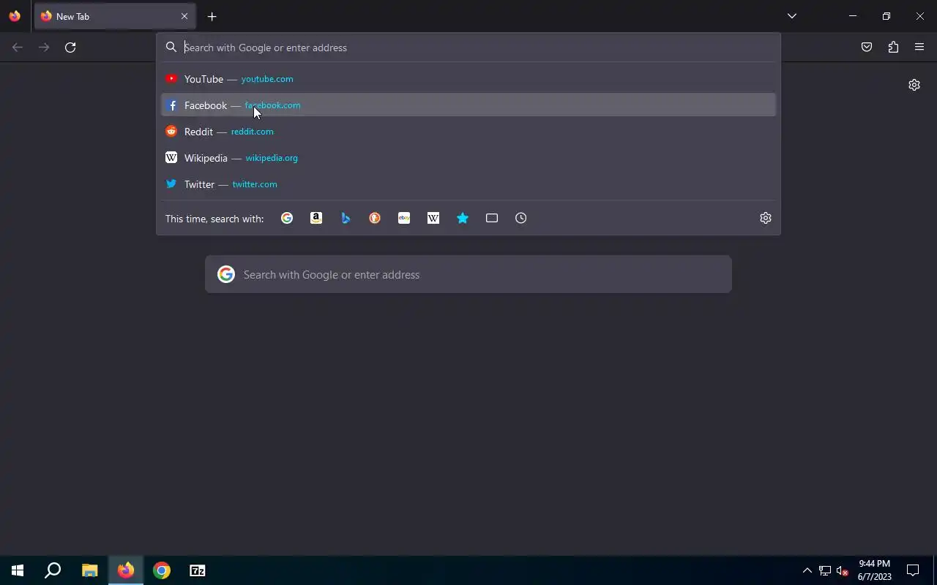Save to Pocket icon
The height and width of the screenshot is (585, 937).
point(867,47)
